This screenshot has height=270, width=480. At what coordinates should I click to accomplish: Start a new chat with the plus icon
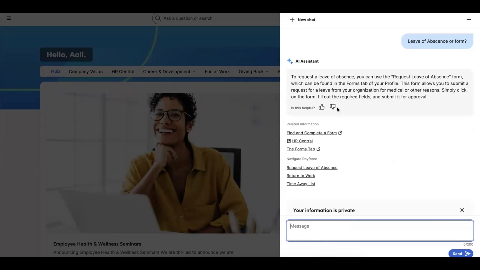[292, 19]
